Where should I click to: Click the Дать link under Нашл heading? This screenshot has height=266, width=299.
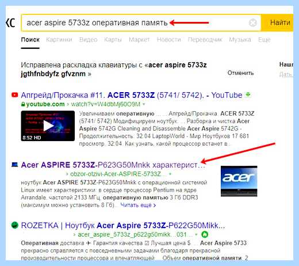pyautogui.click(x=286, y=74)
